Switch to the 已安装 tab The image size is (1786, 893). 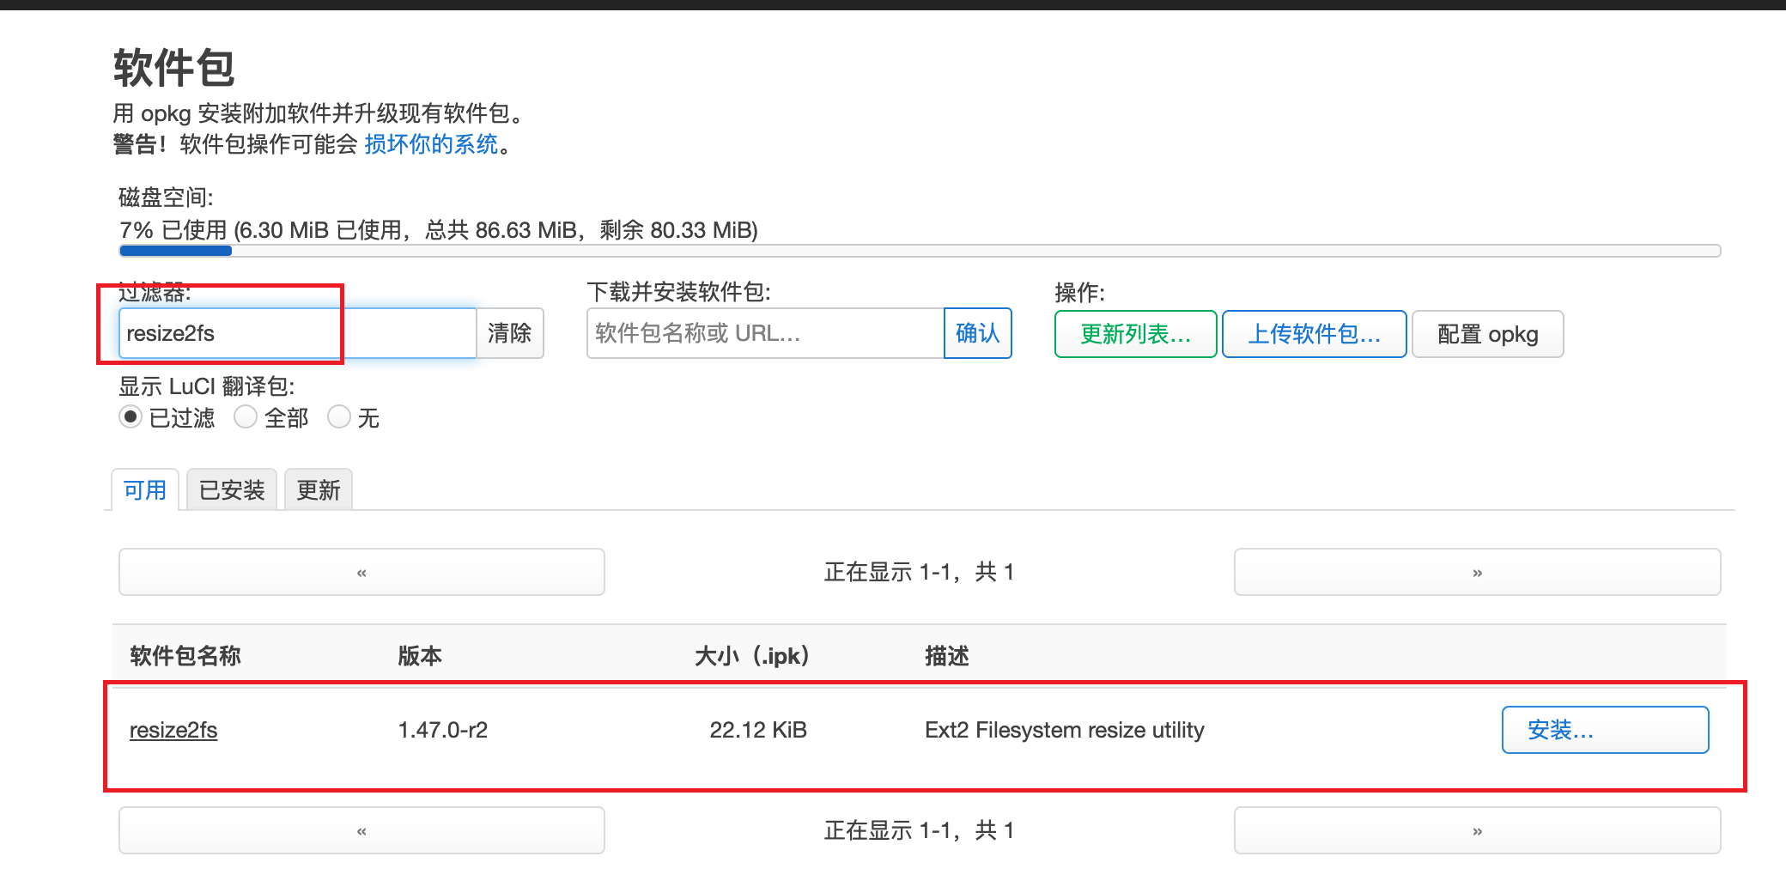pos(232,490)
